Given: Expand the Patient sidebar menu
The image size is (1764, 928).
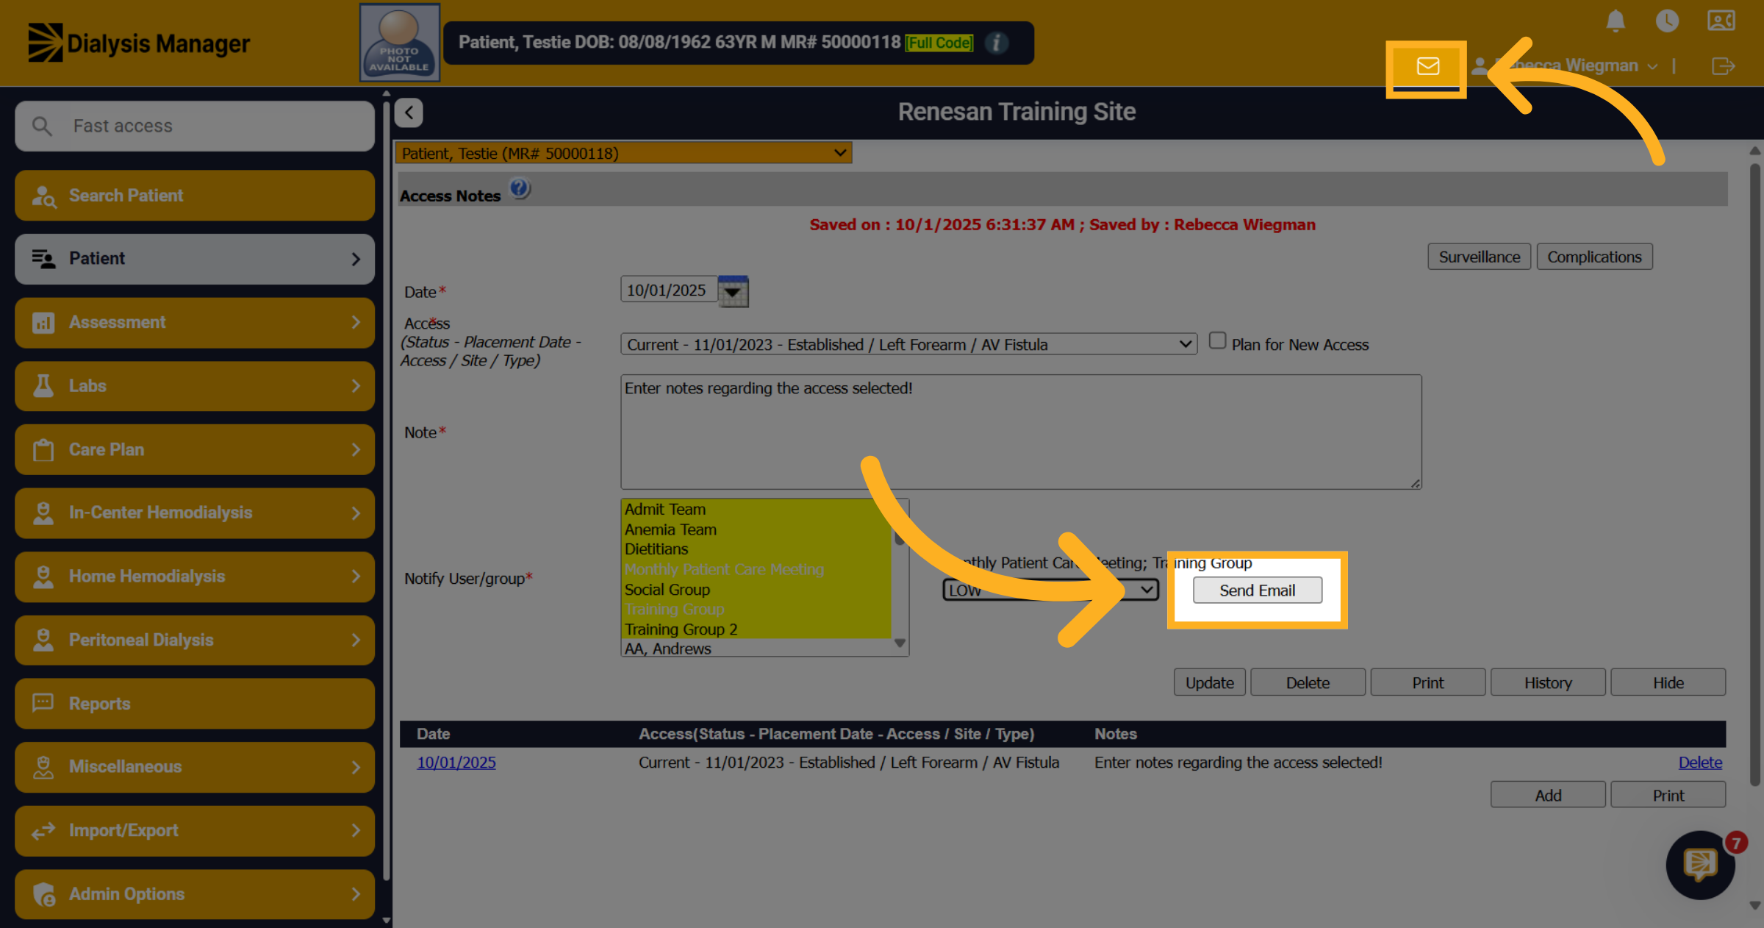Looking at the screenshot, I should tap(195, 259).
